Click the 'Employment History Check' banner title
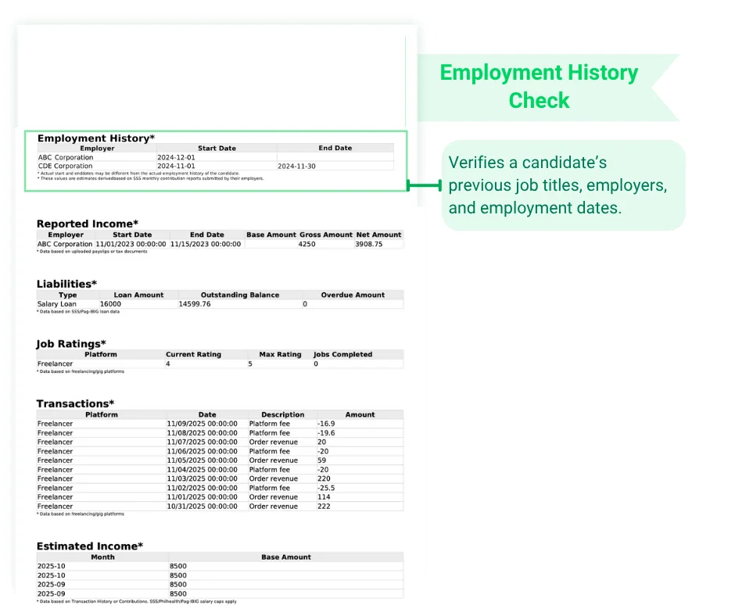 tap(539, 86)
